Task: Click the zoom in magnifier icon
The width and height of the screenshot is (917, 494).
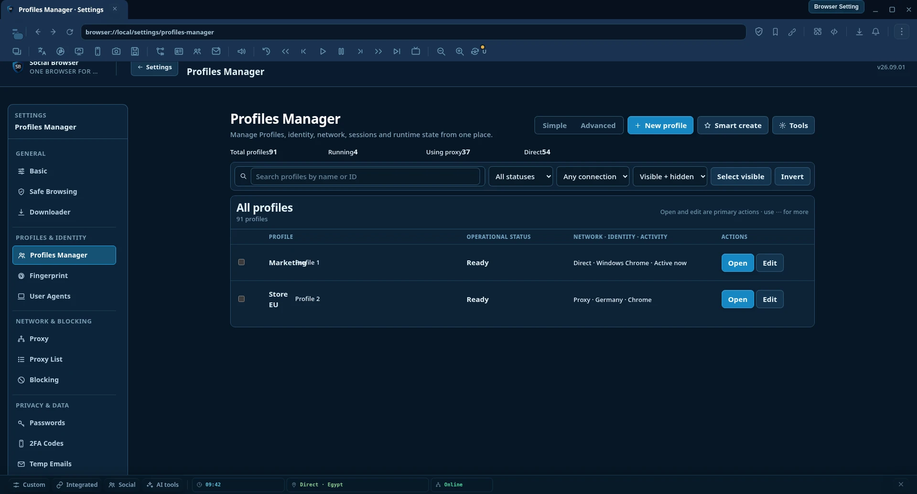Action: coord(460,51)
